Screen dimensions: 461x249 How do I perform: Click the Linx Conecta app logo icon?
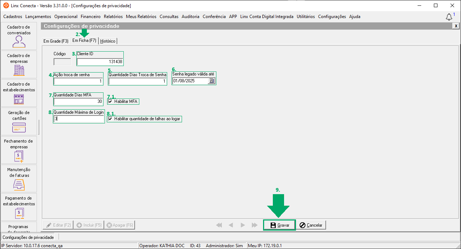[x=6, y=6]
